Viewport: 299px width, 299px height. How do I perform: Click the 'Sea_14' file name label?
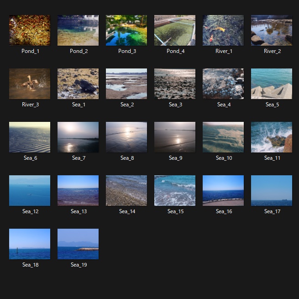coord(127,211)
